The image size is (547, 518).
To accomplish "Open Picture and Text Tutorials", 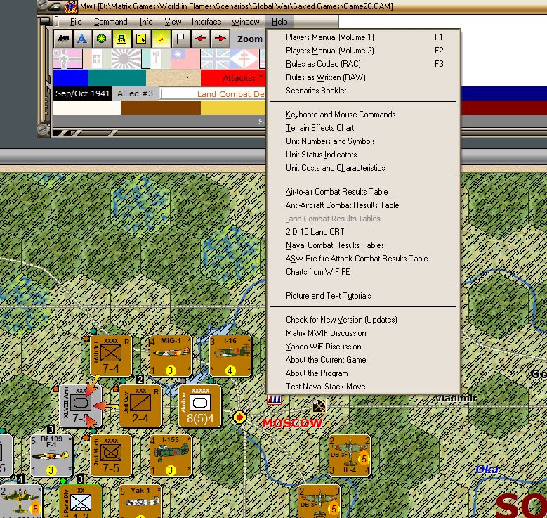I will pyautogui.click(x=364, y=296).
